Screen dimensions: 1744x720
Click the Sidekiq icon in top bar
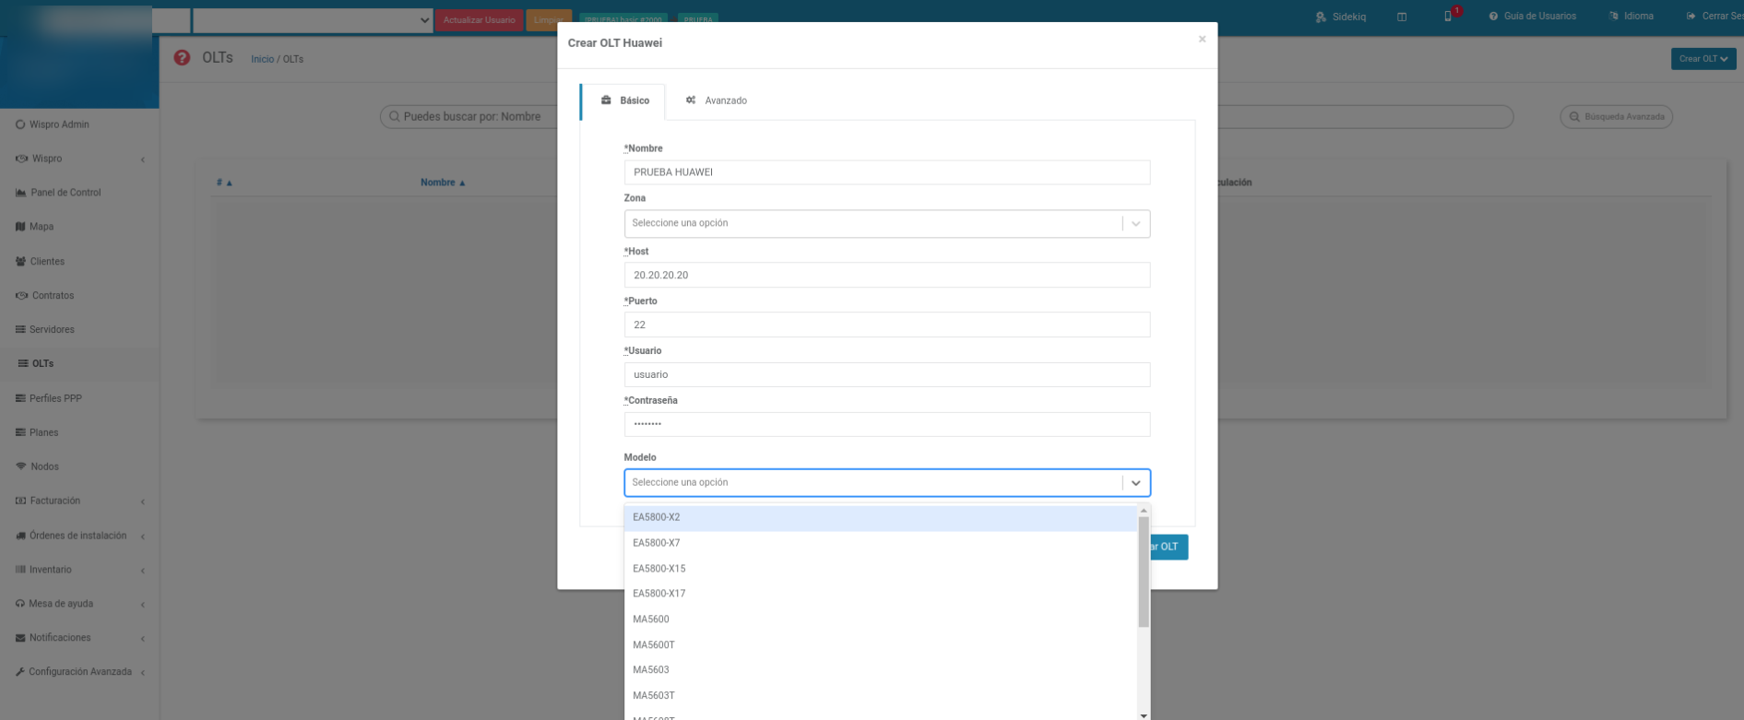click(x=1321, y=17)
